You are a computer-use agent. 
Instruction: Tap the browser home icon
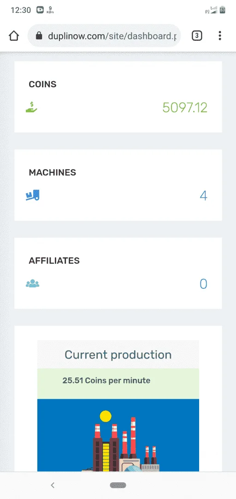14,36
